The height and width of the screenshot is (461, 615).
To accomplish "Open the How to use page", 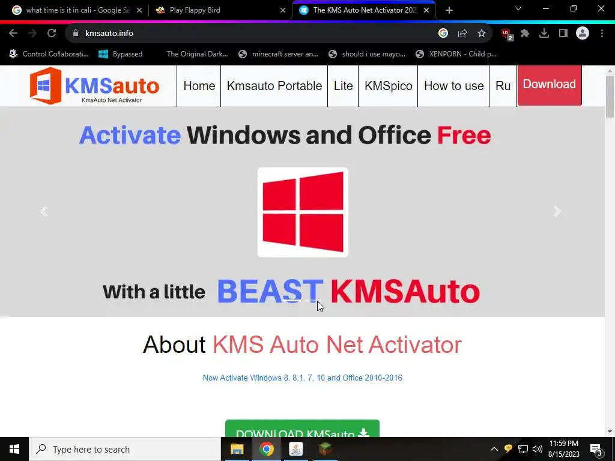I will (454, 86).
